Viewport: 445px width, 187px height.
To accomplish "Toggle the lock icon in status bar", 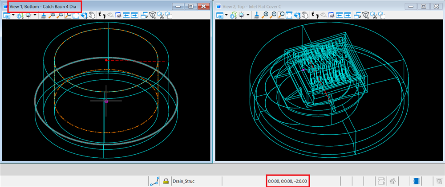I will (166, 181).
